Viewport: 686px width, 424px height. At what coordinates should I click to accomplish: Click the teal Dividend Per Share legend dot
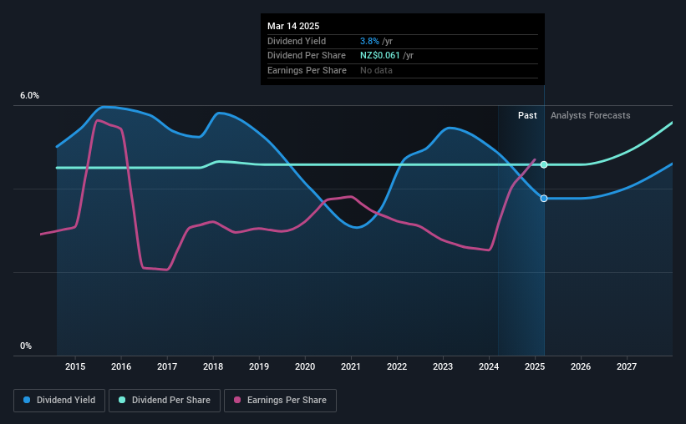pos(122,400)
